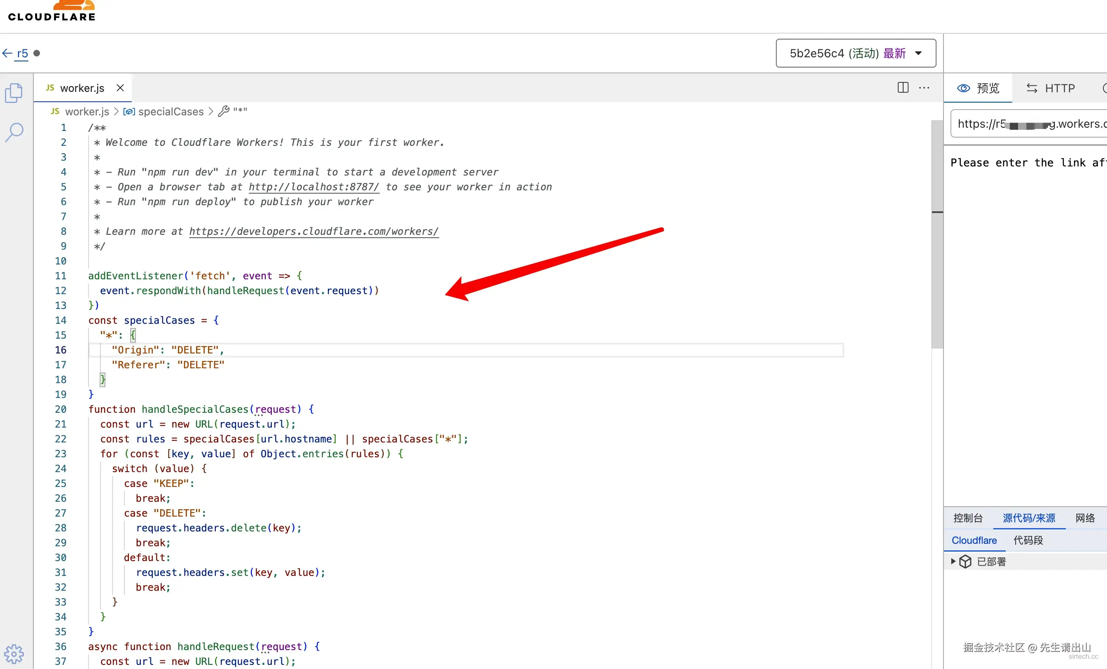
Task: Open the Explorer files icon in sidebar
Action: coord(14,93)
